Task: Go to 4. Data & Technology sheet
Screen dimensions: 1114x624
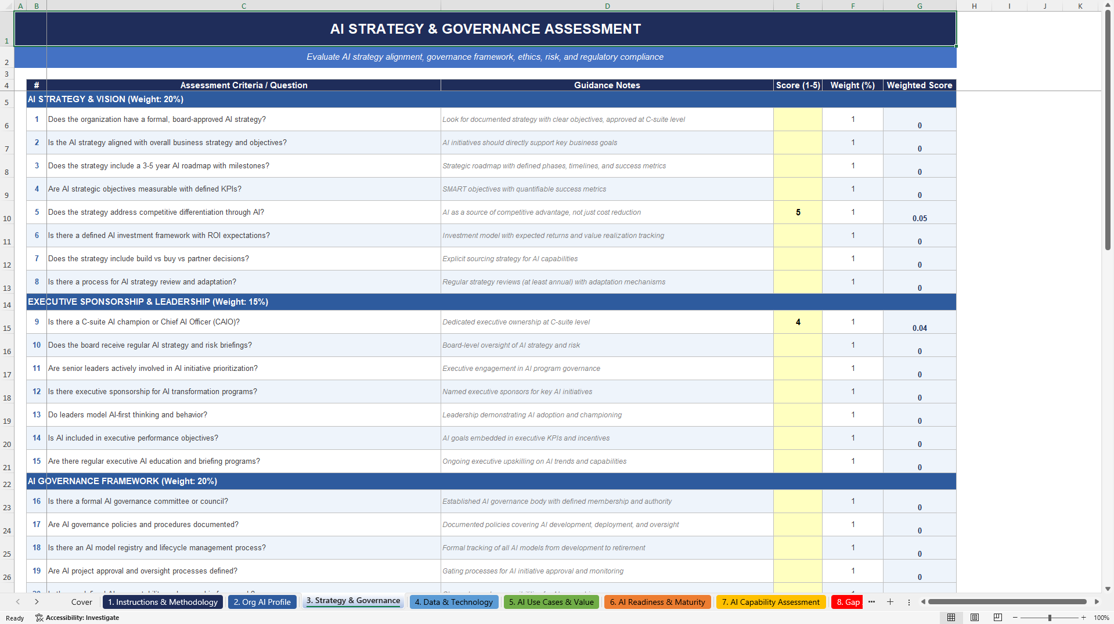Action: pos(453,602)
